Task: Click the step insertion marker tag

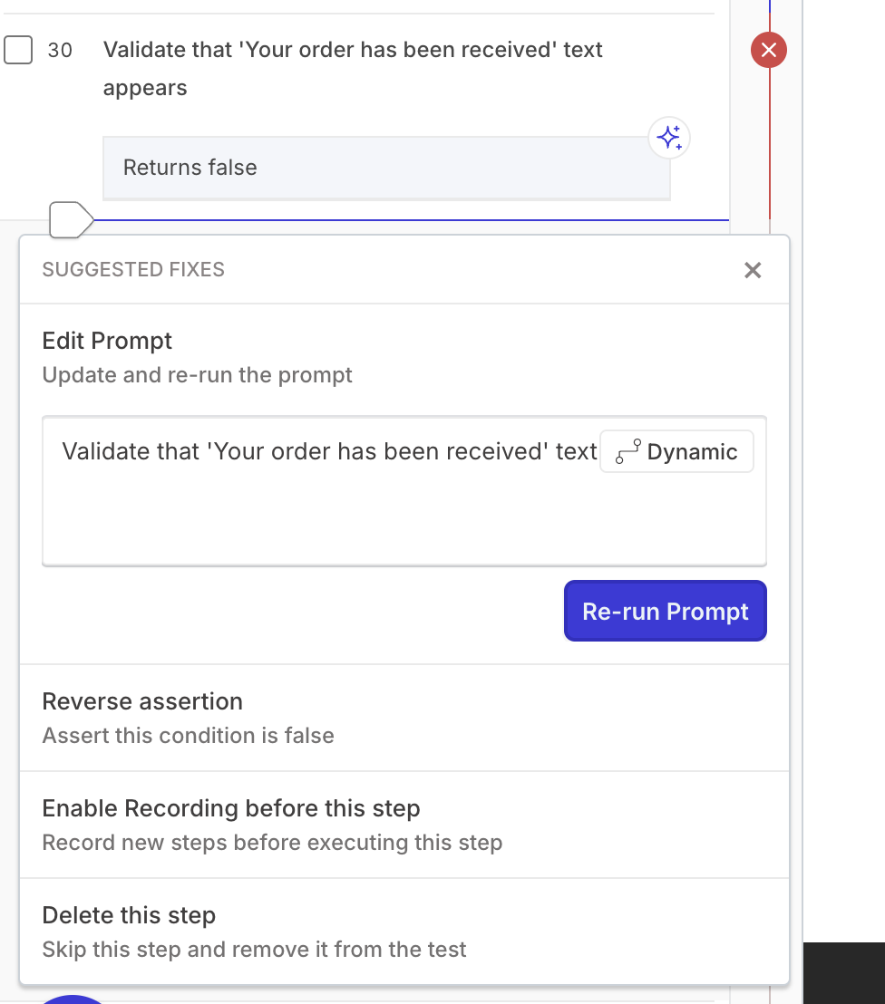Action: pyautogui.click(x=70, y=220)
